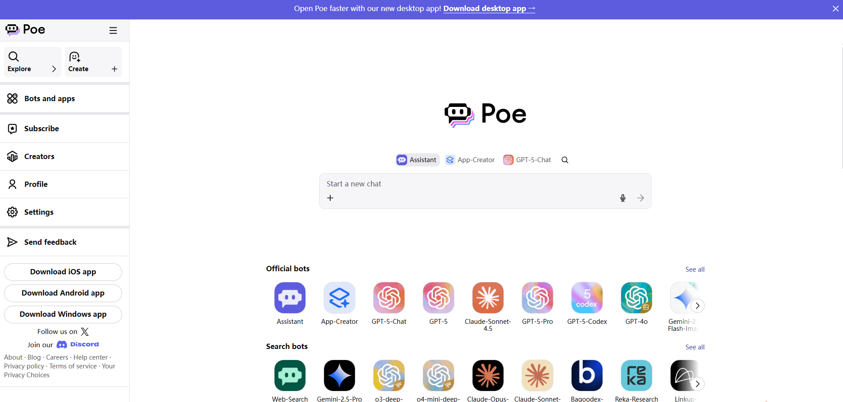Select the Assistant bot chip
The image size is (843, 402).
click(x=417, y=160)
